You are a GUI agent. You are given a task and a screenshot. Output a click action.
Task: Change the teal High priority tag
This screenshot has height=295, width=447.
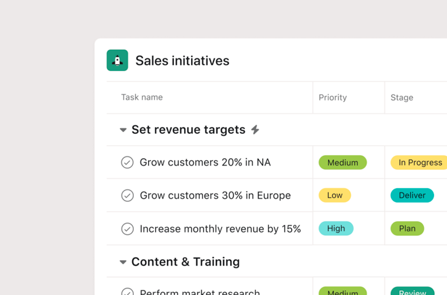pyautogui.click(x=336, y=229)
